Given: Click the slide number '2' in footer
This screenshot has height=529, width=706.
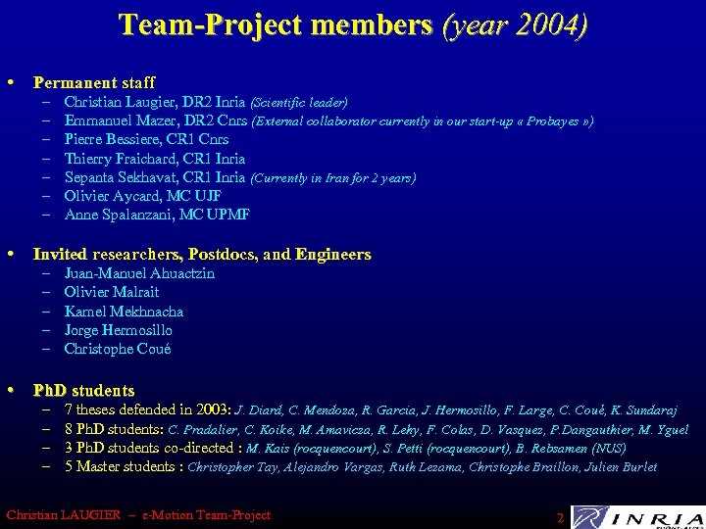Looking at the screenshot, I should [561, 517].
